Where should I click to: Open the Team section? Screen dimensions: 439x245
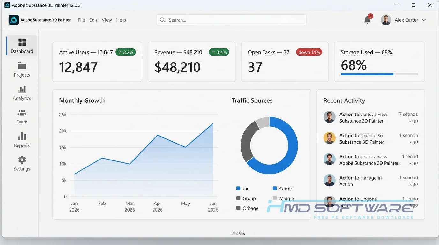(22, 117)
